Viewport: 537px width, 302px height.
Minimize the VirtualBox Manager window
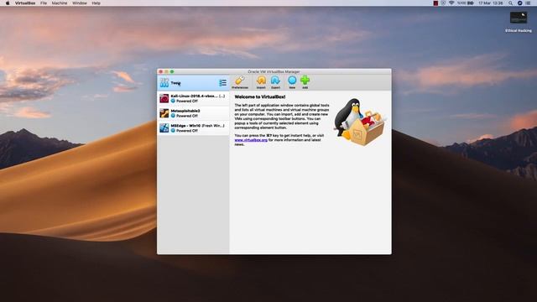click(166, 71)
